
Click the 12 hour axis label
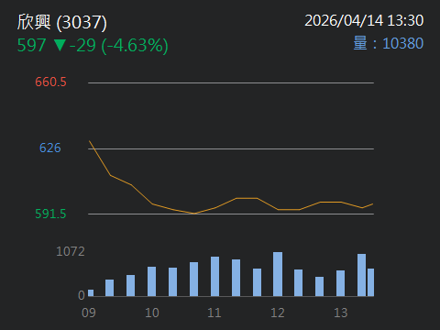278,313
